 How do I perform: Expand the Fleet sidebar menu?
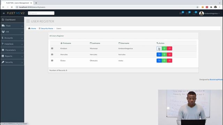tap(12, 26)
